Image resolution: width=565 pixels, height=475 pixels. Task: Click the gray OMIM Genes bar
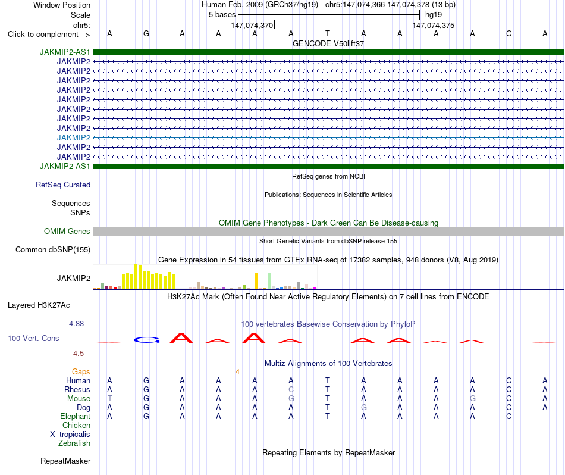[328, 231]
